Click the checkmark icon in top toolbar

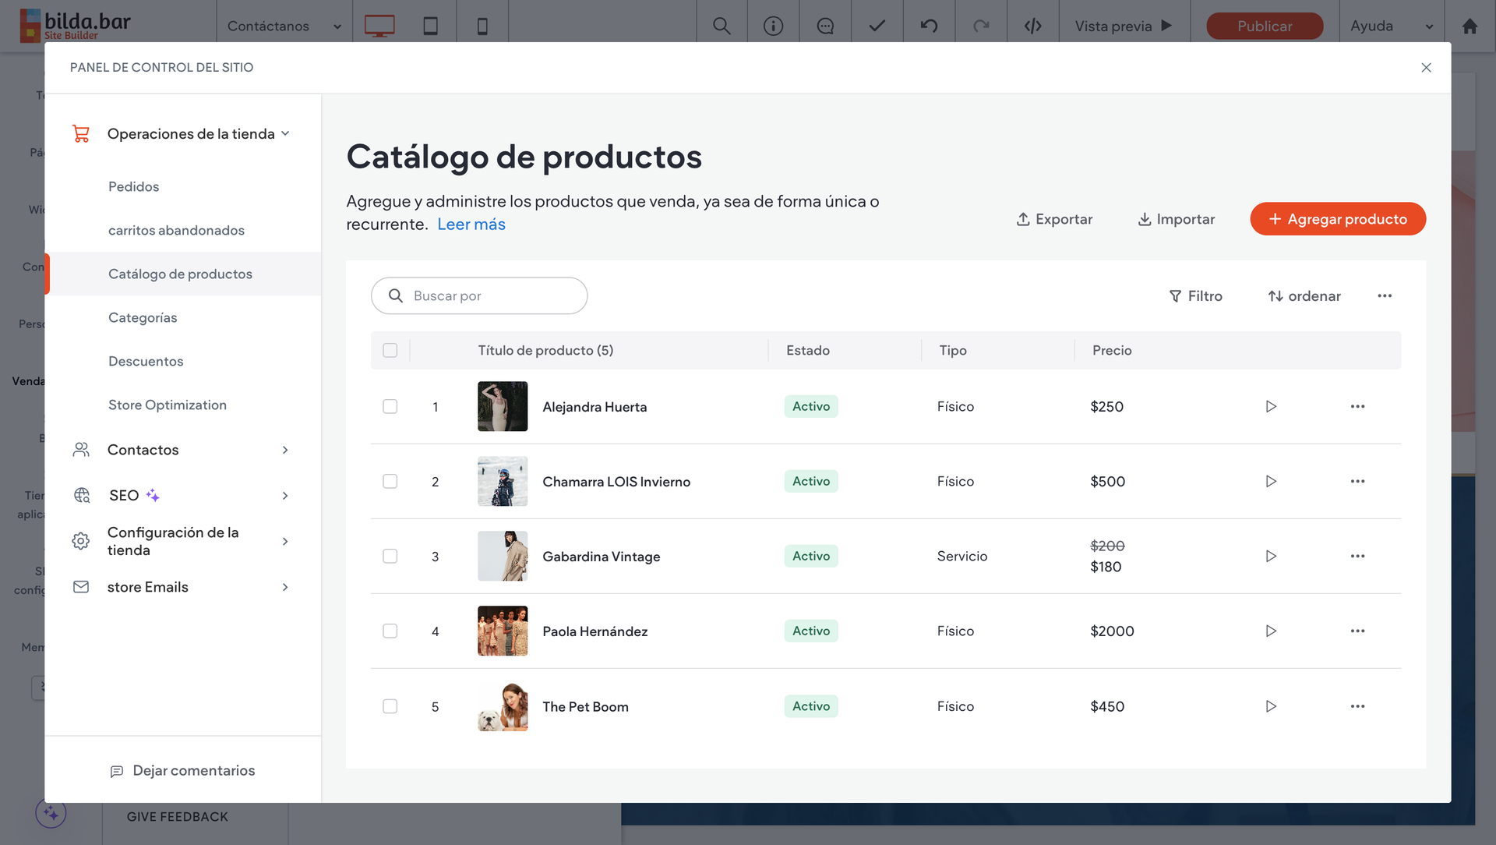pyautogui.click(x=877, y=26)
